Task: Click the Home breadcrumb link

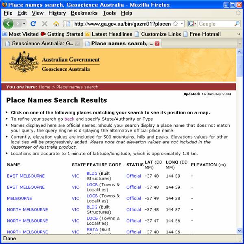Action: pyautogui.click(x=45, y=87)
